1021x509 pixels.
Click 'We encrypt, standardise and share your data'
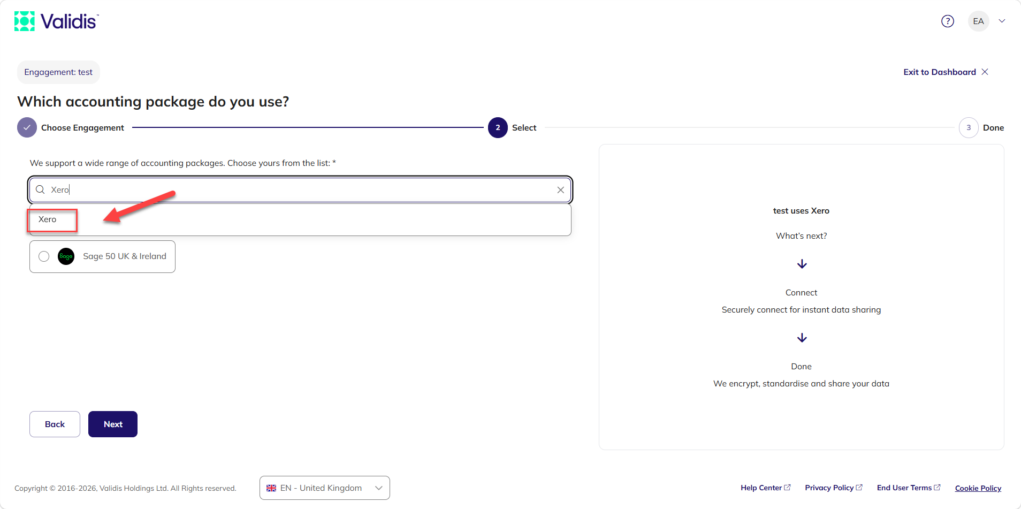click(x=801, y=384)
